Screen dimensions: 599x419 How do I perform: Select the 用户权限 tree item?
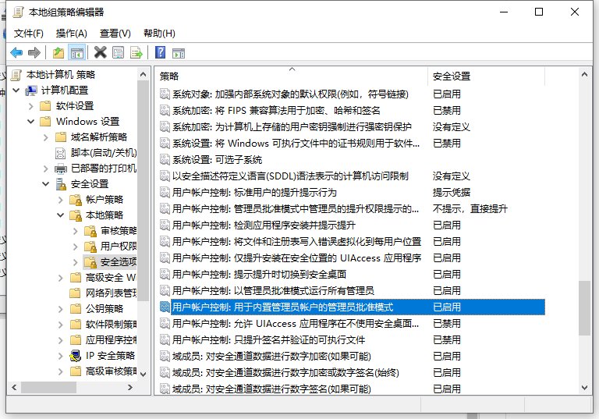118,247
